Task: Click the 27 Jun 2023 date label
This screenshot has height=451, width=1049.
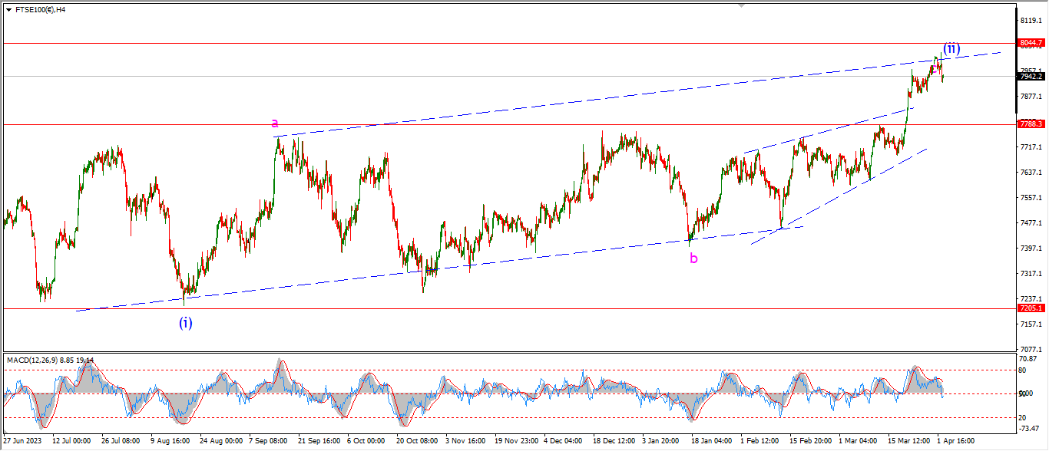Action: pyautogui.click(x=23, y=442)
